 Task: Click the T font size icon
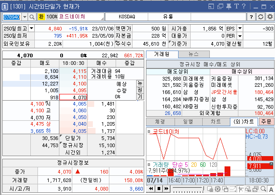pyautogui.click(x=237, y=6)
